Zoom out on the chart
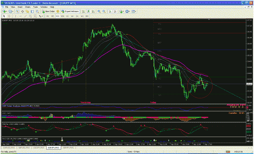Image resolution: width=254 pixels, height=154 pixels. click(104, 11)
